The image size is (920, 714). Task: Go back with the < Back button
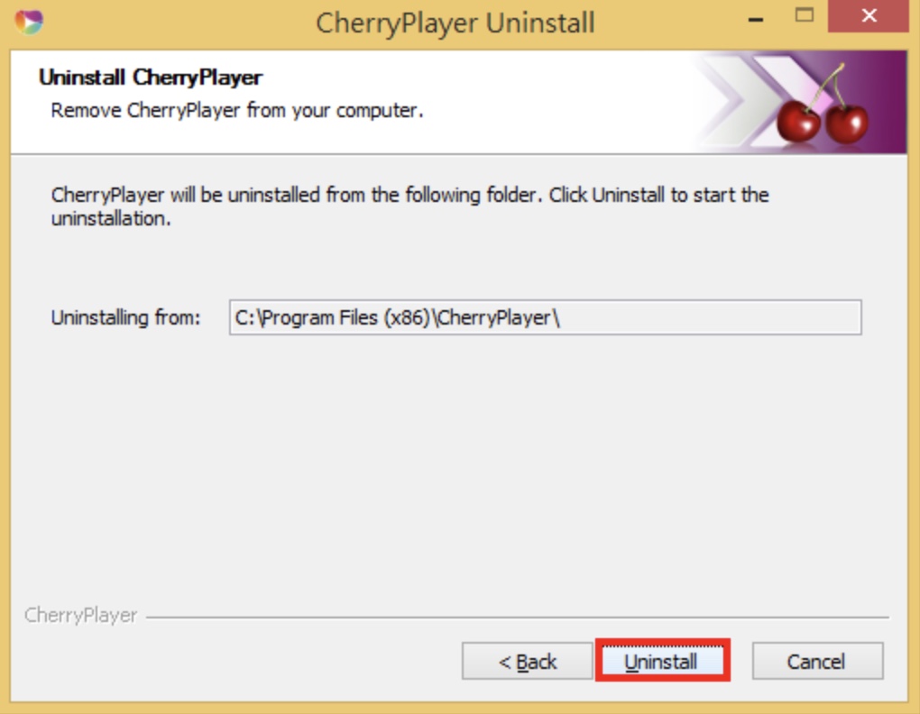click(527, 661)
